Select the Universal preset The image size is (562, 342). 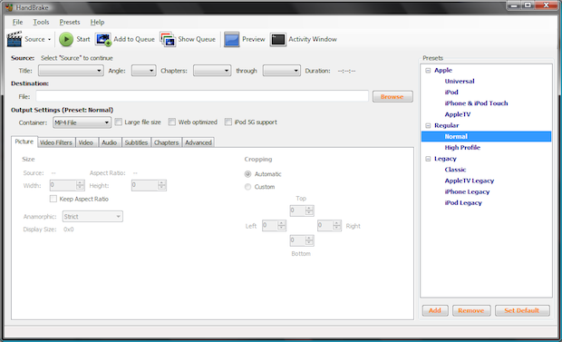coord(460,81)
